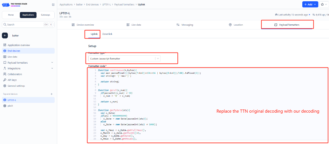Click the General settings gear icon

pos(5,86)
